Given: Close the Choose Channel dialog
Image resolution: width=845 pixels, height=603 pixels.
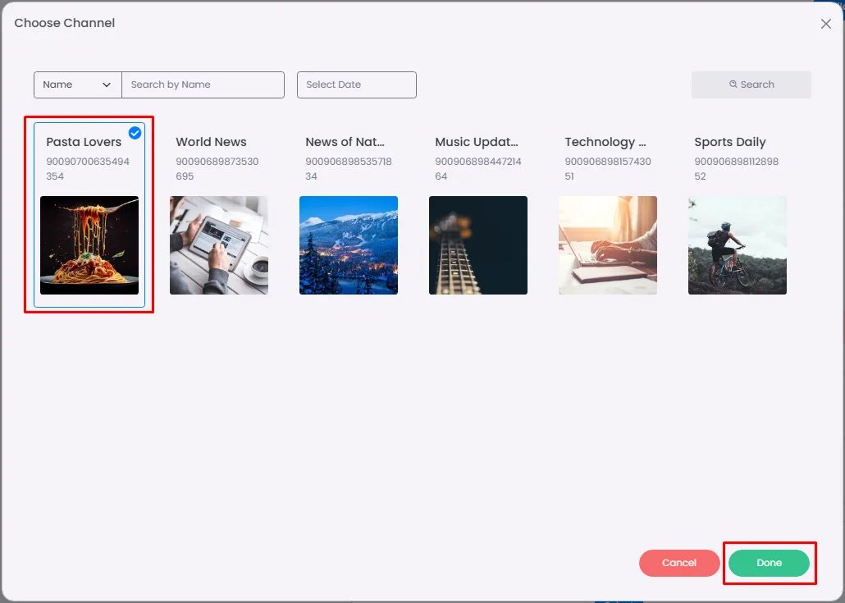Looking at the screenshot, I should [x=825, y=24].
